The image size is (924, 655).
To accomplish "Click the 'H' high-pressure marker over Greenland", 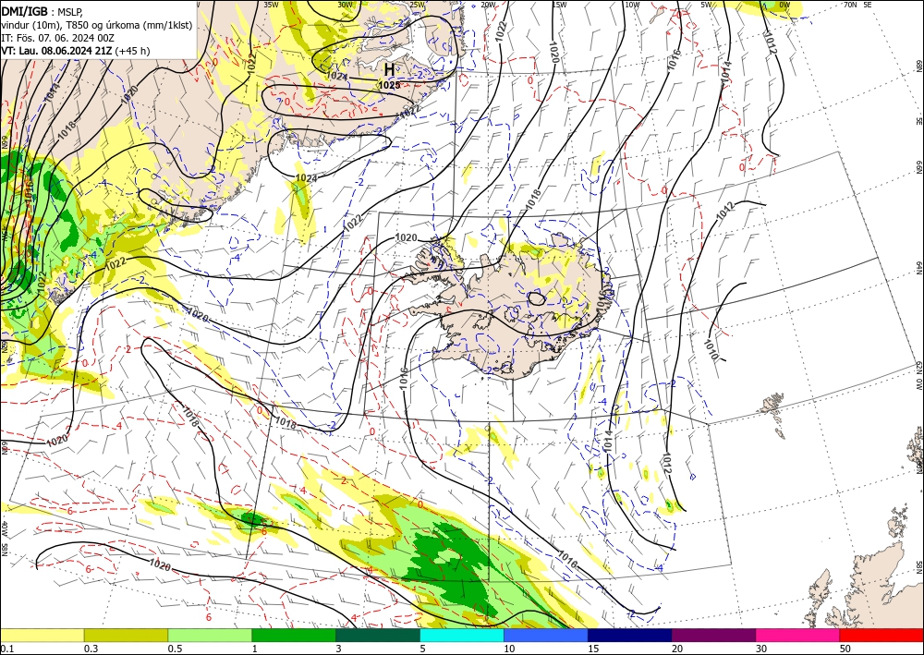I will pyautogui.click(x=390, y=69).
